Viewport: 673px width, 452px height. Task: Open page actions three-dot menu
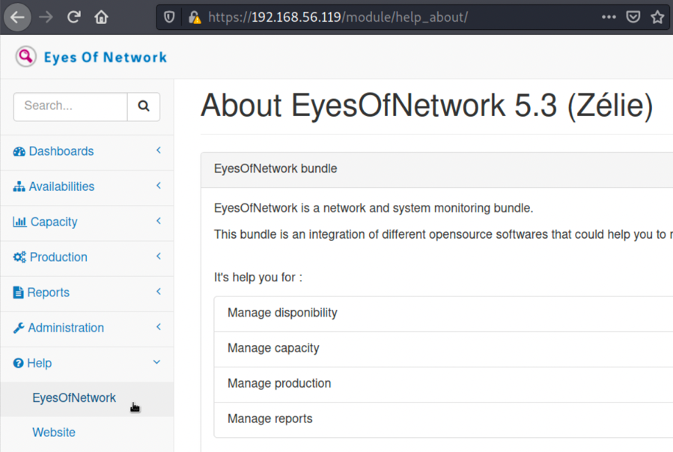pyautogui.click(x=609, y=17)
